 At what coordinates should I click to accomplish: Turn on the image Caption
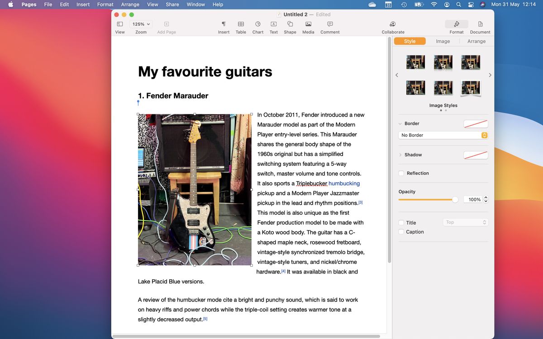[x=400, y=231]
